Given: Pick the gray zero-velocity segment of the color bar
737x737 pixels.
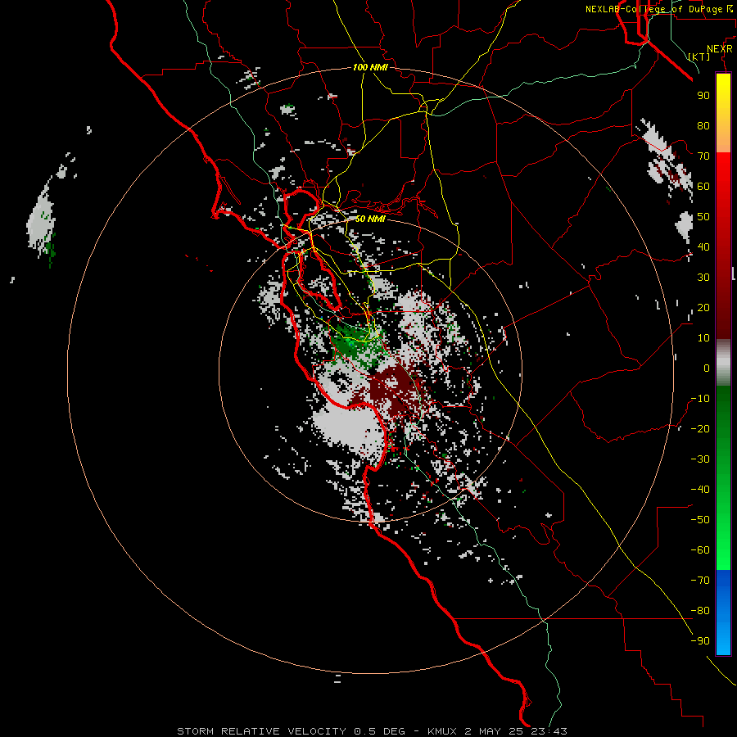Looking at the screenshot, I should (x=723, y=363).
